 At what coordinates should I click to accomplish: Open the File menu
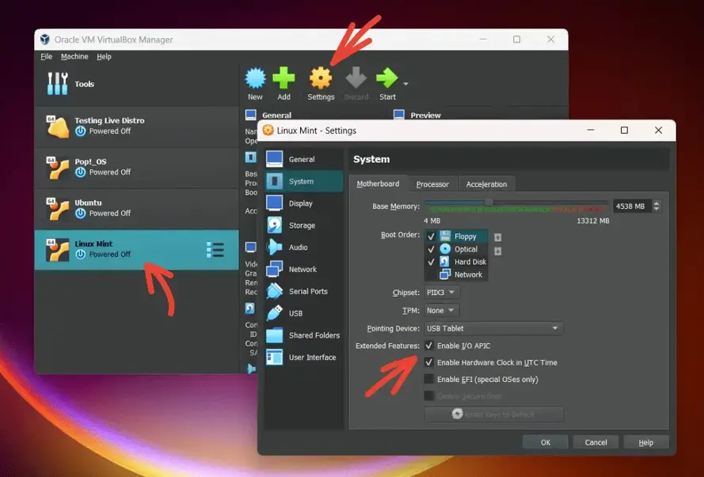click(46, 56)
